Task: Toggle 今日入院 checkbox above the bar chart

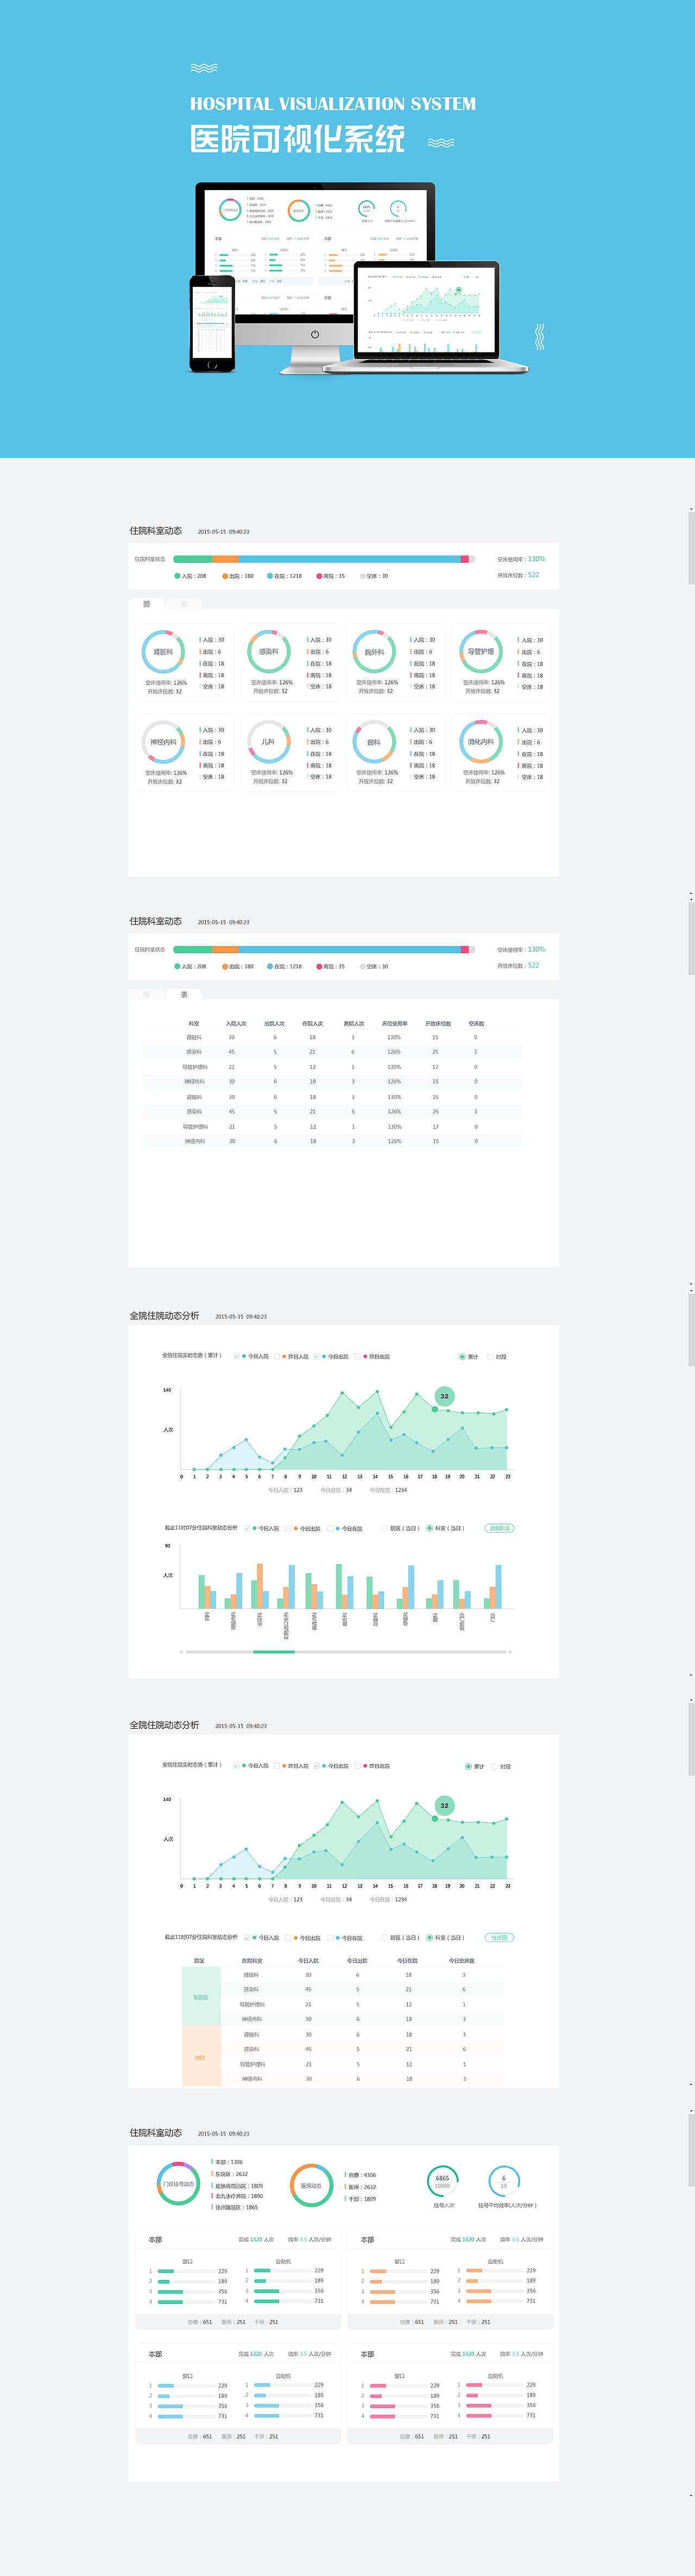Action: click(248, 1528)
